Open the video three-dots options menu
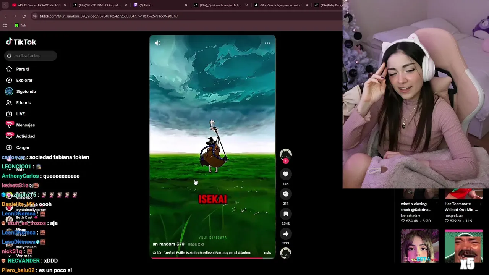The width and height of the screenshot is (489, 275). click(267, 43)
